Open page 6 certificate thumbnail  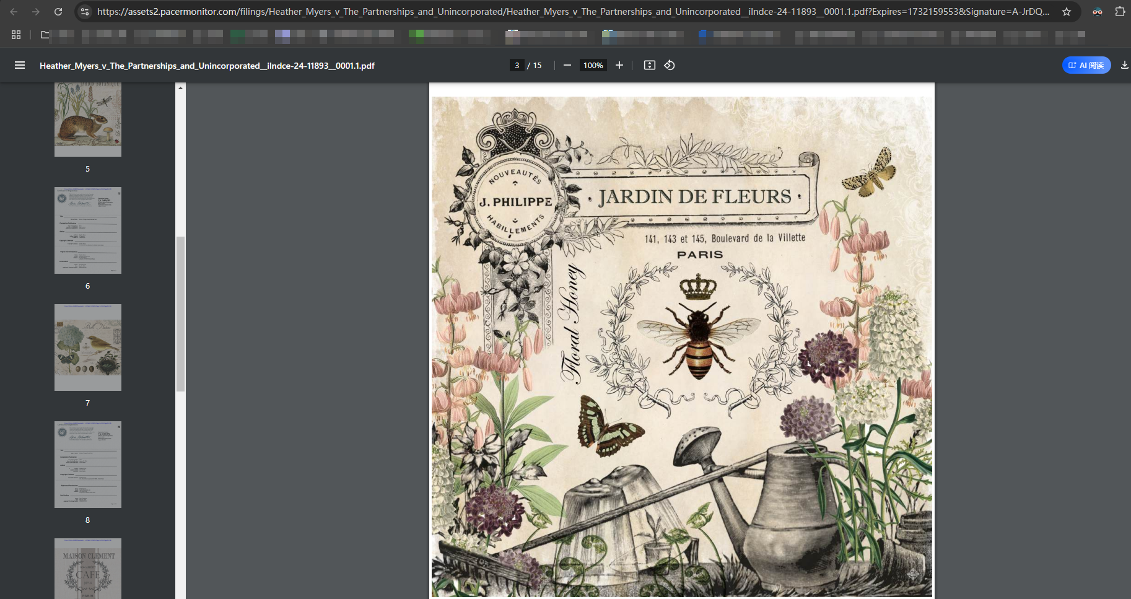pos(88,230)
